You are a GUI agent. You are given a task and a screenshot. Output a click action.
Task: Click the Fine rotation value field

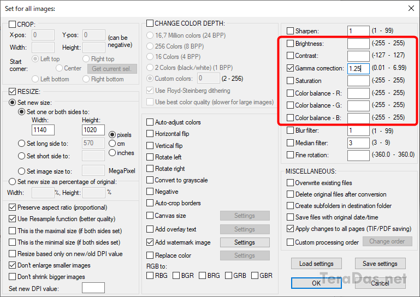tap(358, 156)
